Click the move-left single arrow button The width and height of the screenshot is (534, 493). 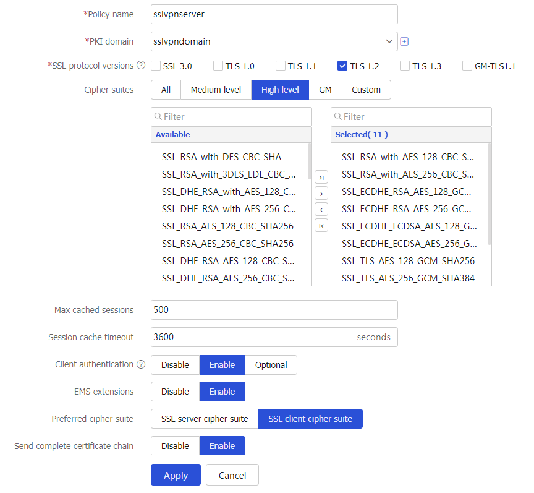click(321, 209)
